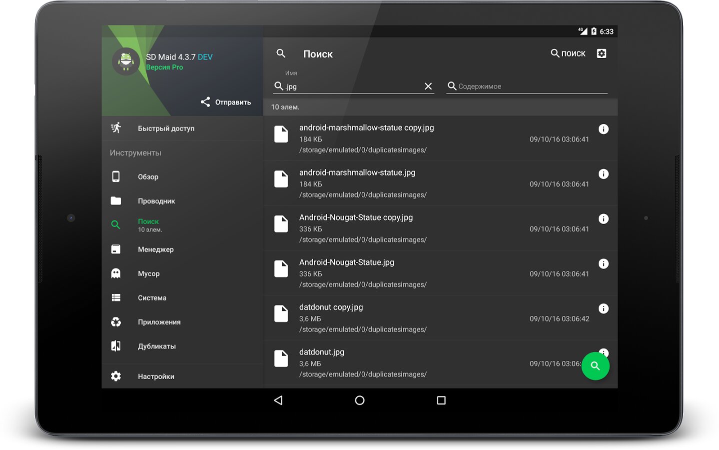The height and width of the screenshot is (450, 719).
Task: Open search settings gear icon in toolbar
Action: (x=601, y=53)
